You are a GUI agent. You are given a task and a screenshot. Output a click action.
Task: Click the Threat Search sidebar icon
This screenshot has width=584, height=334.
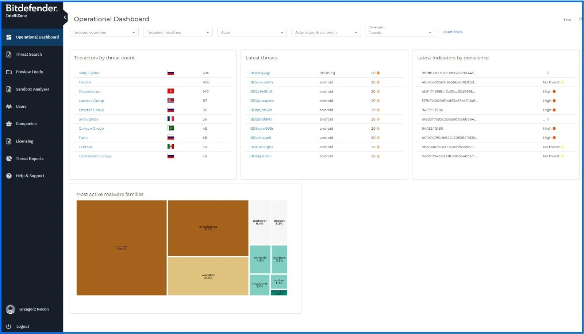click(9, 55)
